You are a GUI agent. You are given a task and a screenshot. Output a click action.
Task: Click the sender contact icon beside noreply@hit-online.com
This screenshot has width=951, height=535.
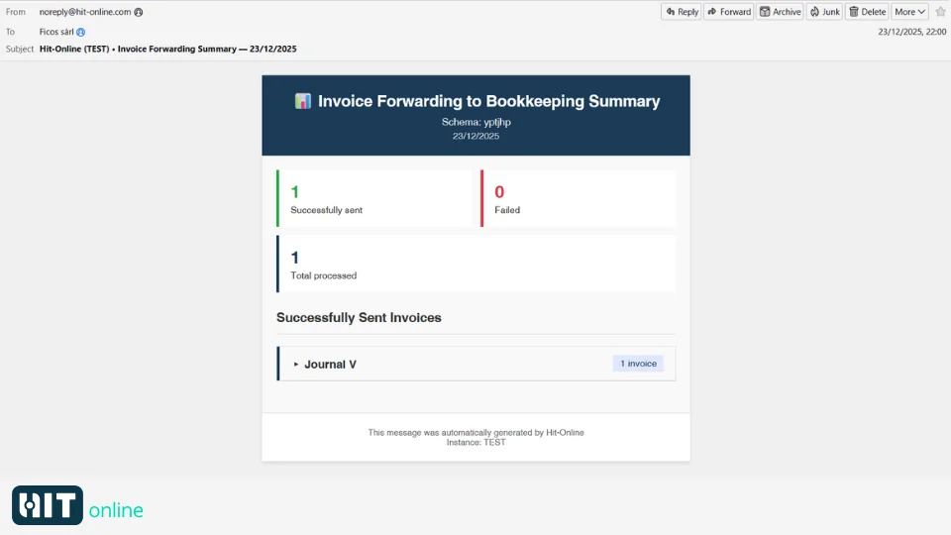(x=139, y=12)
